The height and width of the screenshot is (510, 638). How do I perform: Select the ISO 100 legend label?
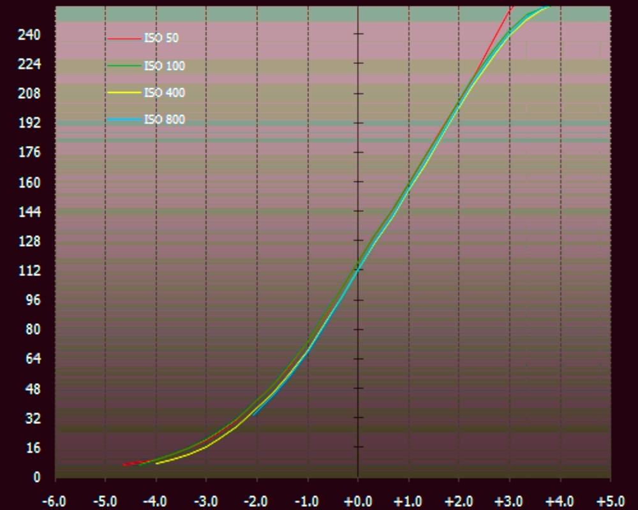[165, 66]
